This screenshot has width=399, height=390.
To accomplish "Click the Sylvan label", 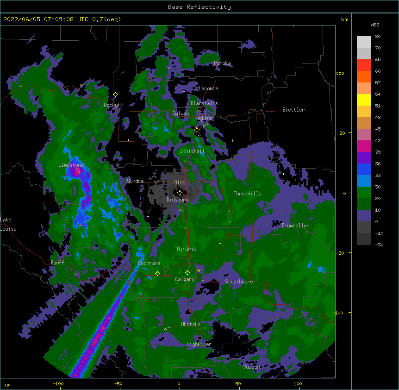I will pyautogui.click(x=181, y=113).
